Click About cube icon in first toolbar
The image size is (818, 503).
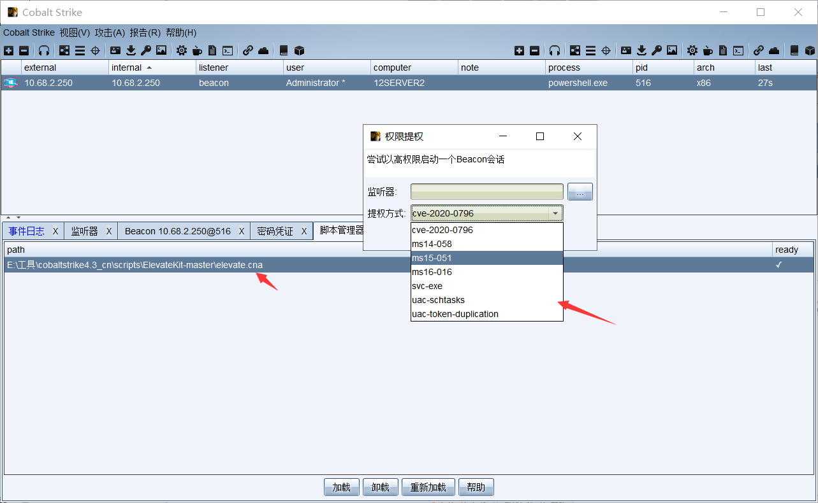coord(299,50)
